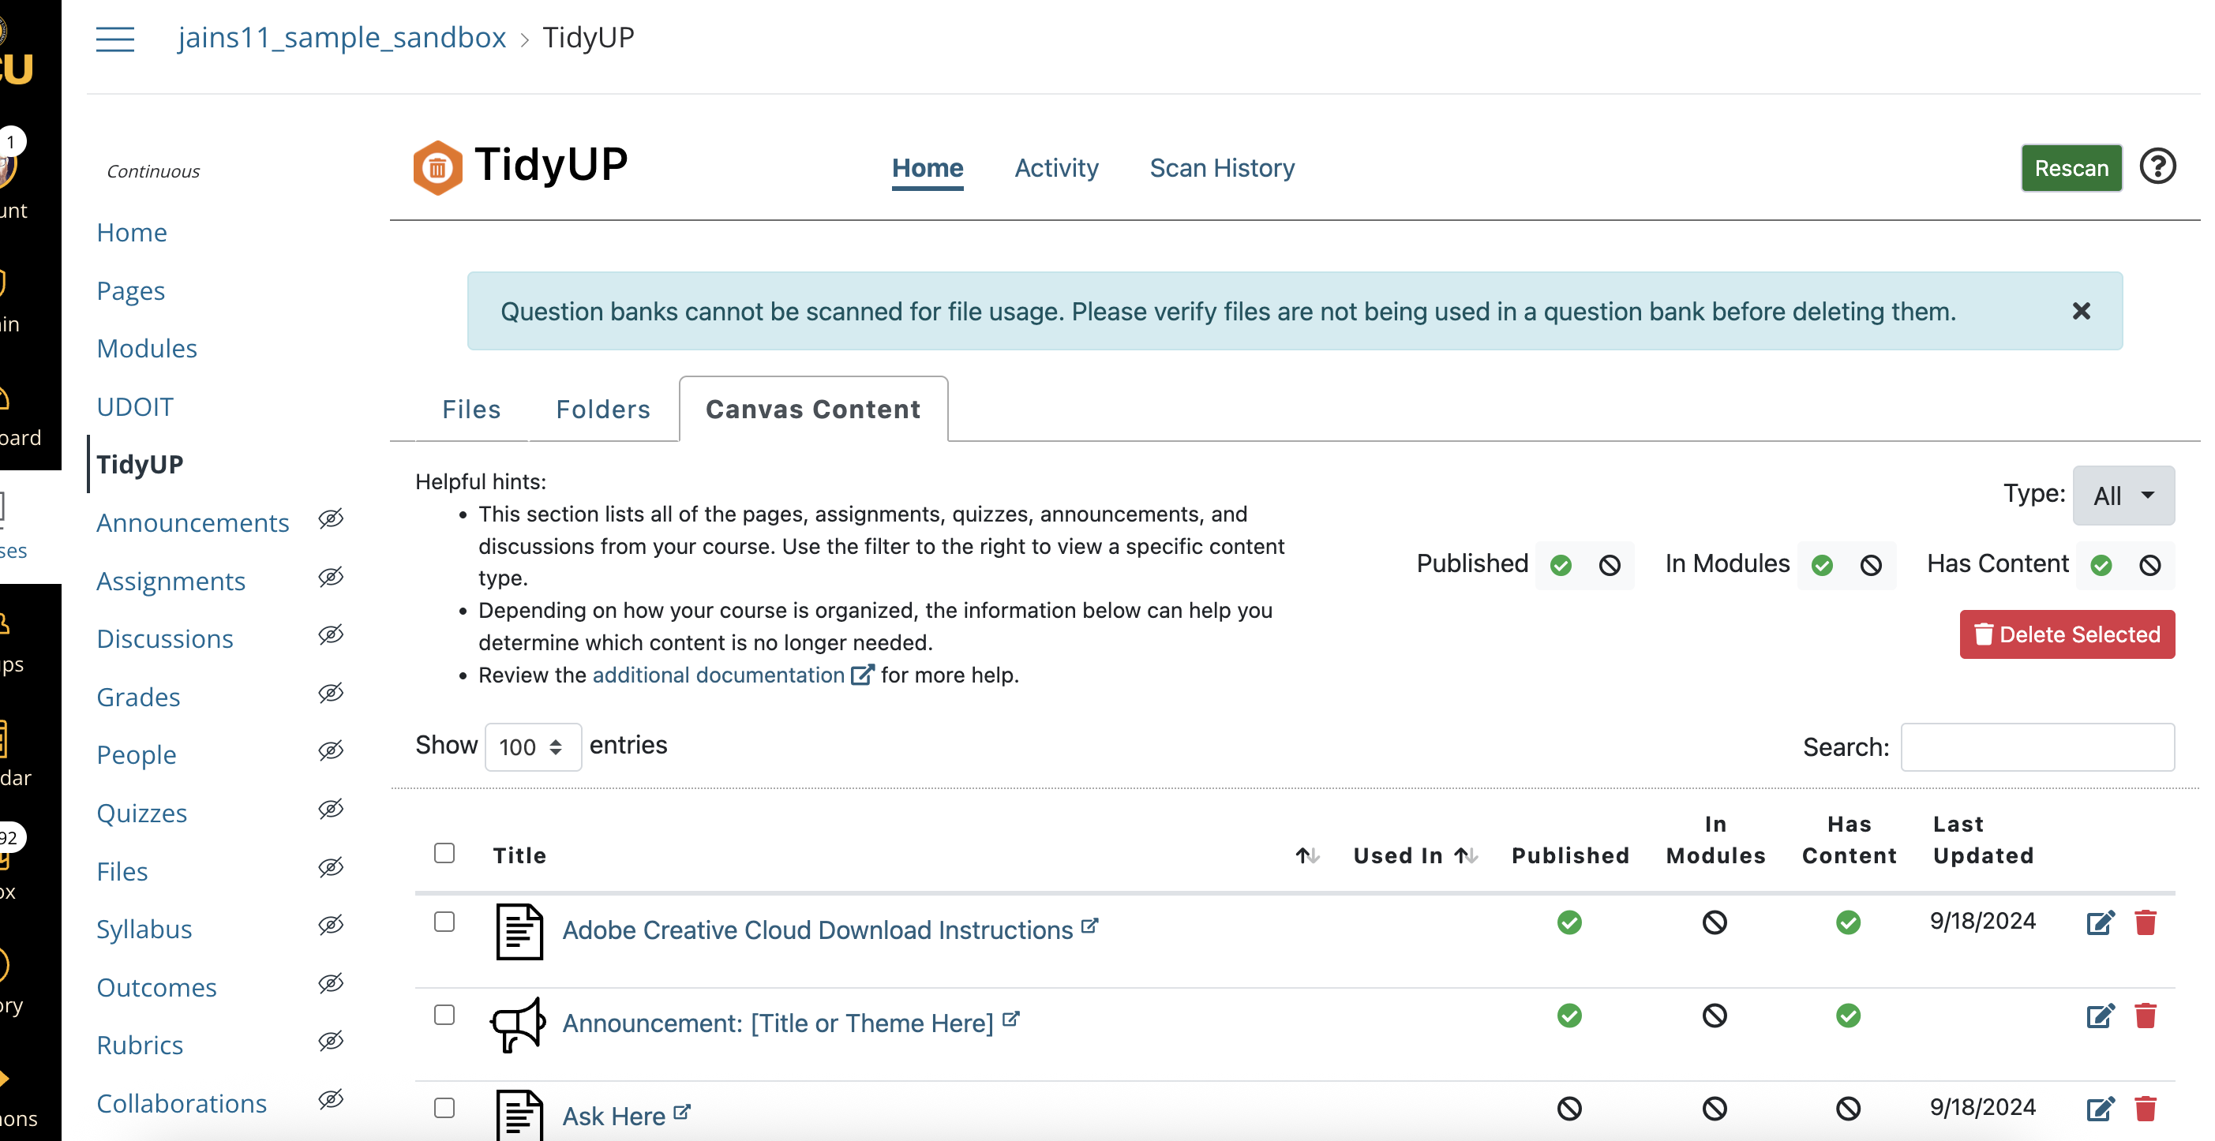Filter by Has Content green check
Viewport: 2215px width, 1141px height.
point(2101,565)
